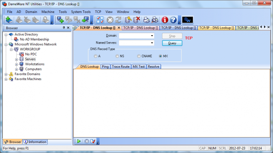This screenshot has height=153, width=273.
Task: Click the refresh arrows toolbar icon
Action: 118,20
